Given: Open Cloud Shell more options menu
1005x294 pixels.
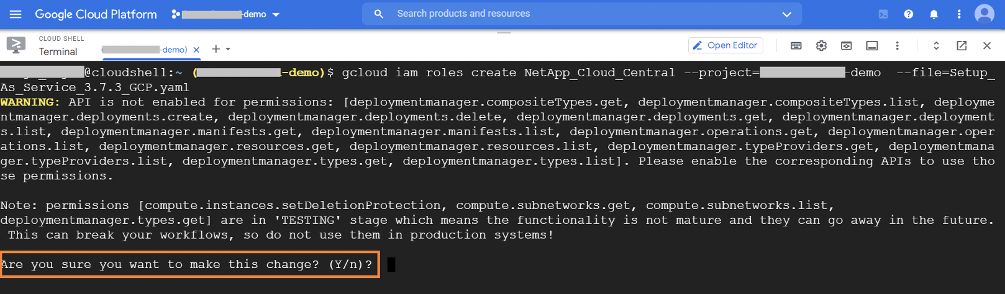Looking at the screenshot, I should (x=897, y=46).
